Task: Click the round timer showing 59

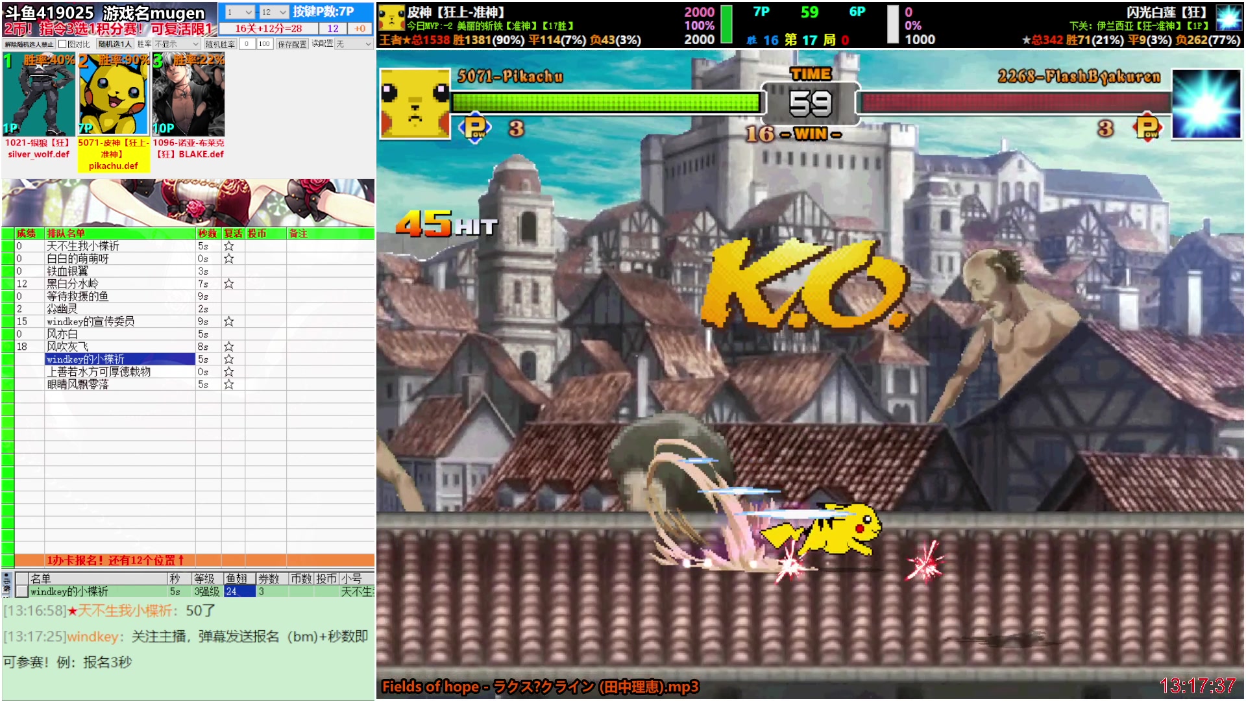Action: click(811, 104)
